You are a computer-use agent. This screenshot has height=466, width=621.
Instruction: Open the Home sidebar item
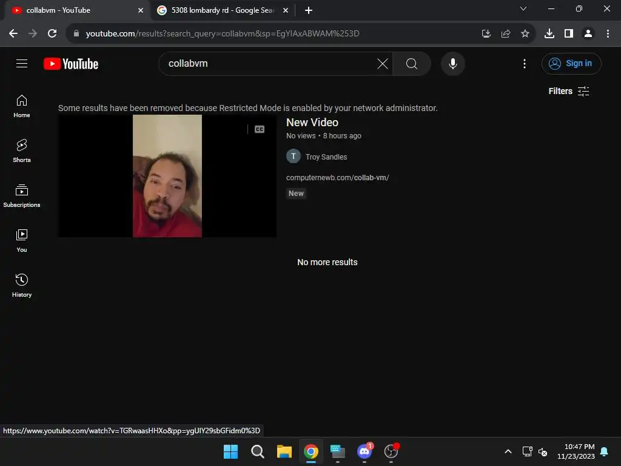click(x=22, y=106)
